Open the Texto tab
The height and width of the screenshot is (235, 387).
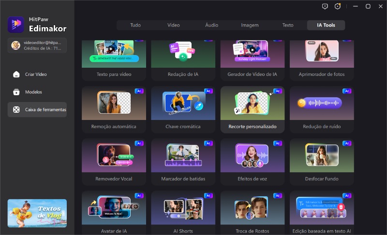click(288, 25)
